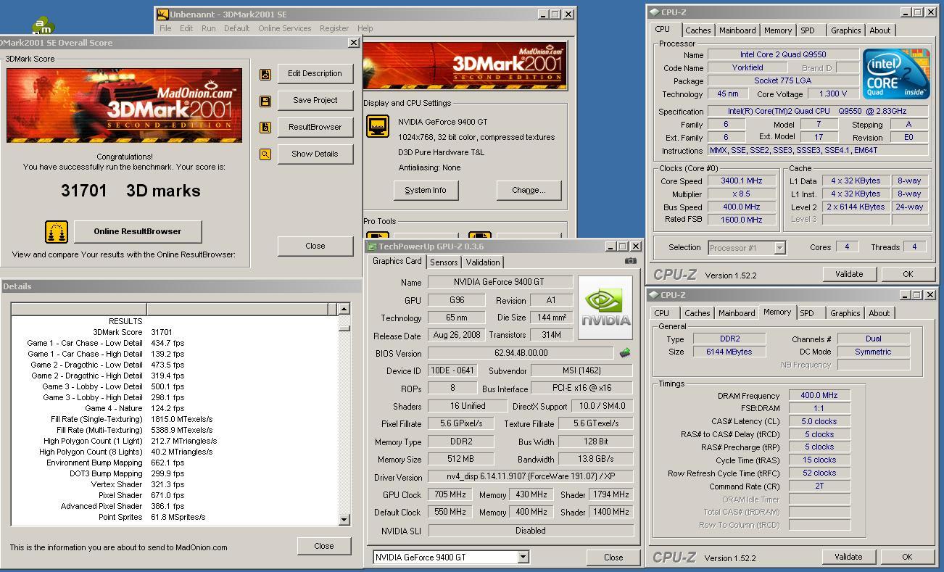Image resolution: width=944 pixels, height=572 pixels.
Task: Click the GPU name field NVIDIA GeForce 9400 GT
Action: (x=500, y=282)
